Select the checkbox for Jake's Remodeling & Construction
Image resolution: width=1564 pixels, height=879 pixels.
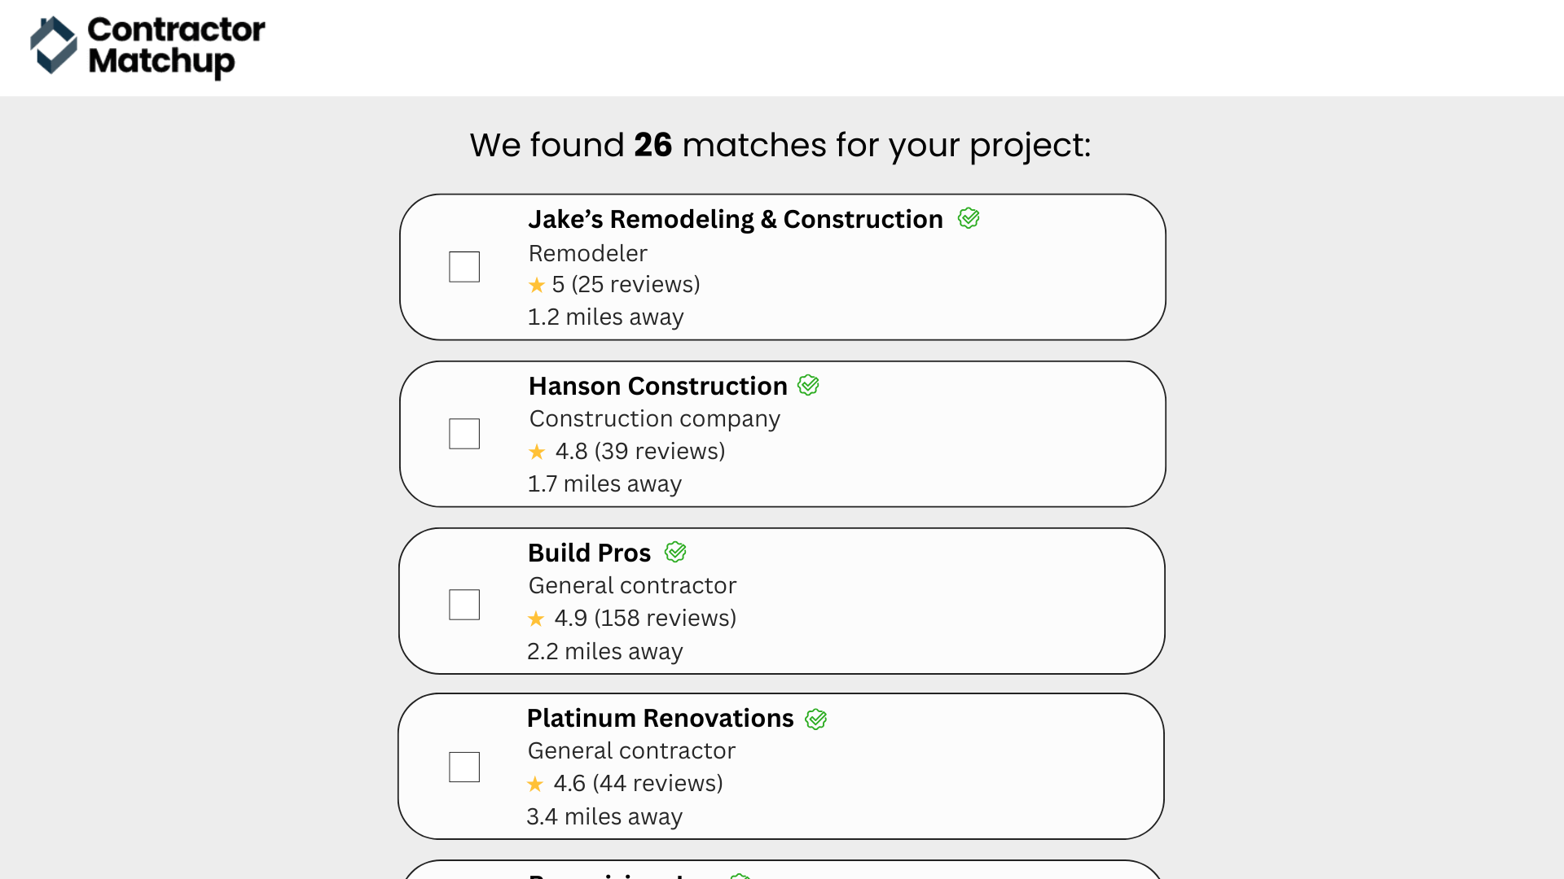point(463,266)
